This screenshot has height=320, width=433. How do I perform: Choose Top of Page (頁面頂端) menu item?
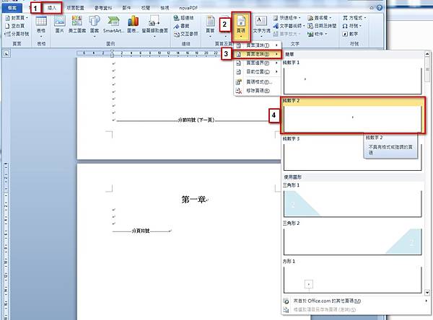pos(258,45)
